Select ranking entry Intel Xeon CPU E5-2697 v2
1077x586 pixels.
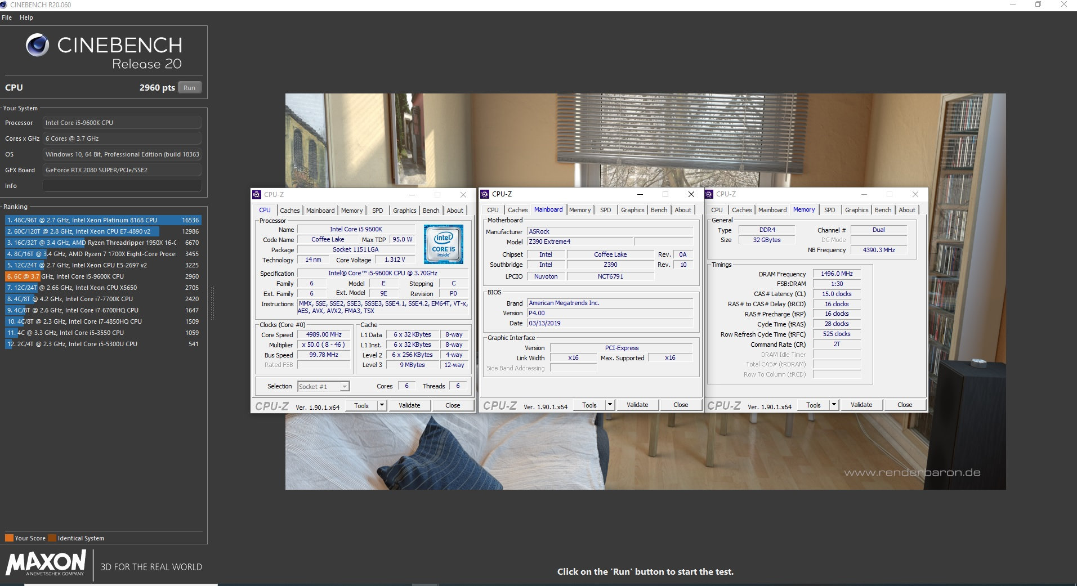click(103, 265)
